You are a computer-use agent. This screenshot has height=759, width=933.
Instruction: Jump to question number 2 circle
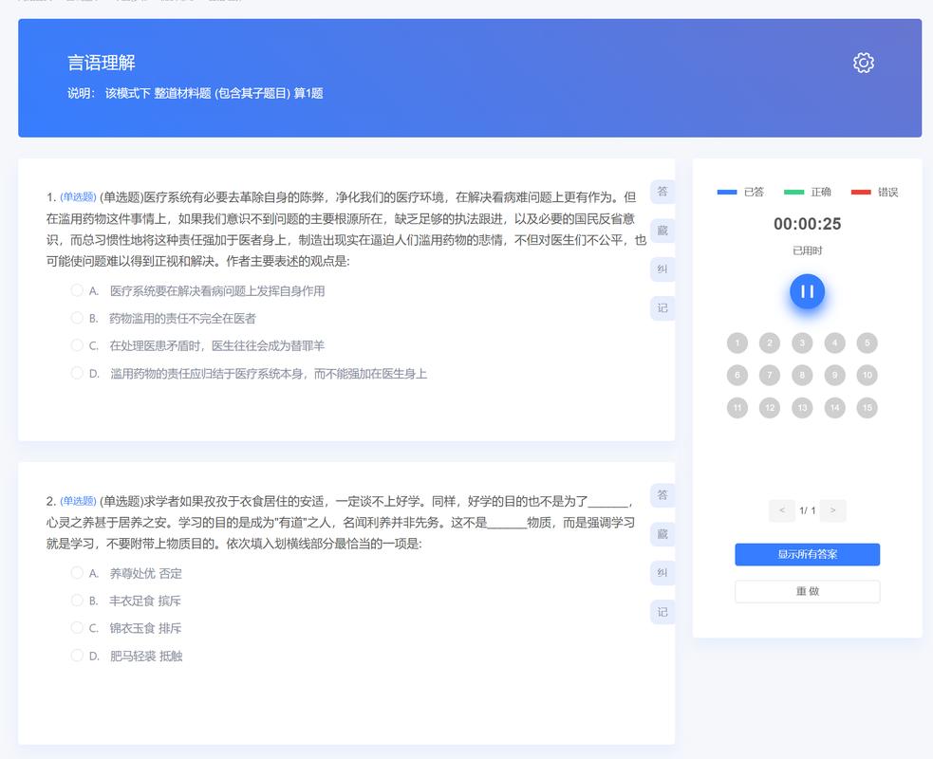click(x=770, y=342)
